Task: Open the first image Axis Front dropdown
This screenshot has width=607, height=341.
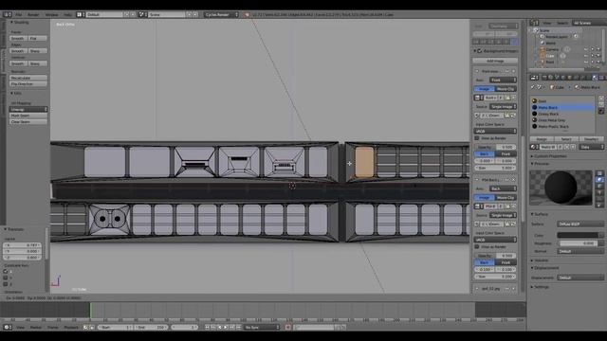Action: [x=503, y=80]
